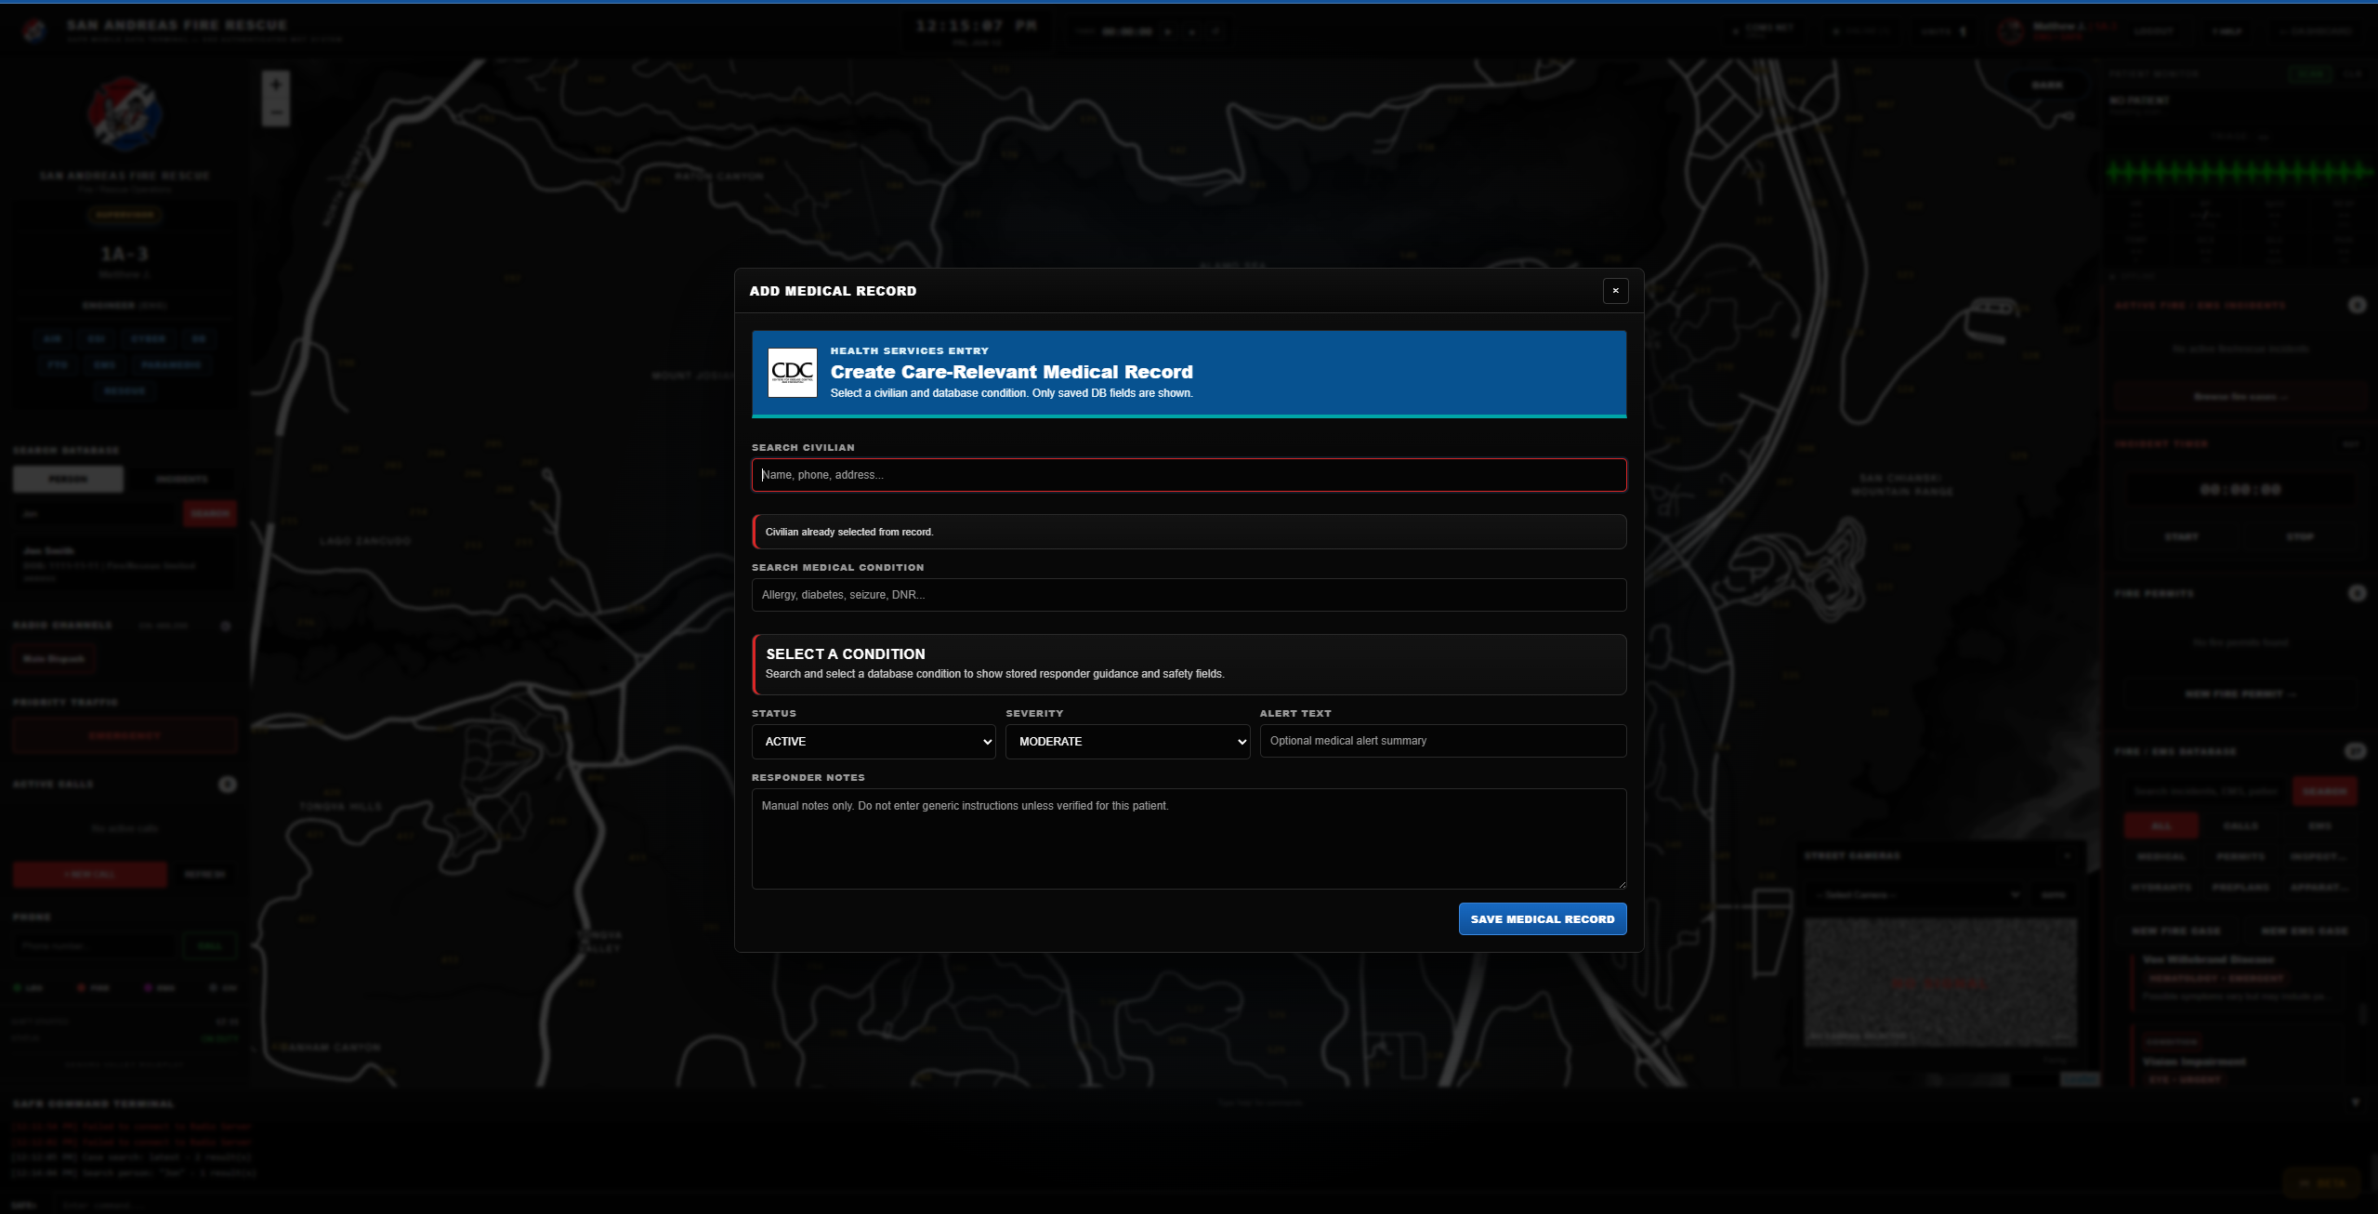The image size is (2378, 1214).
Task: Click the 'SELECT A CONDITION' heading
Action: pyautogui.click(x=846, y=654)
